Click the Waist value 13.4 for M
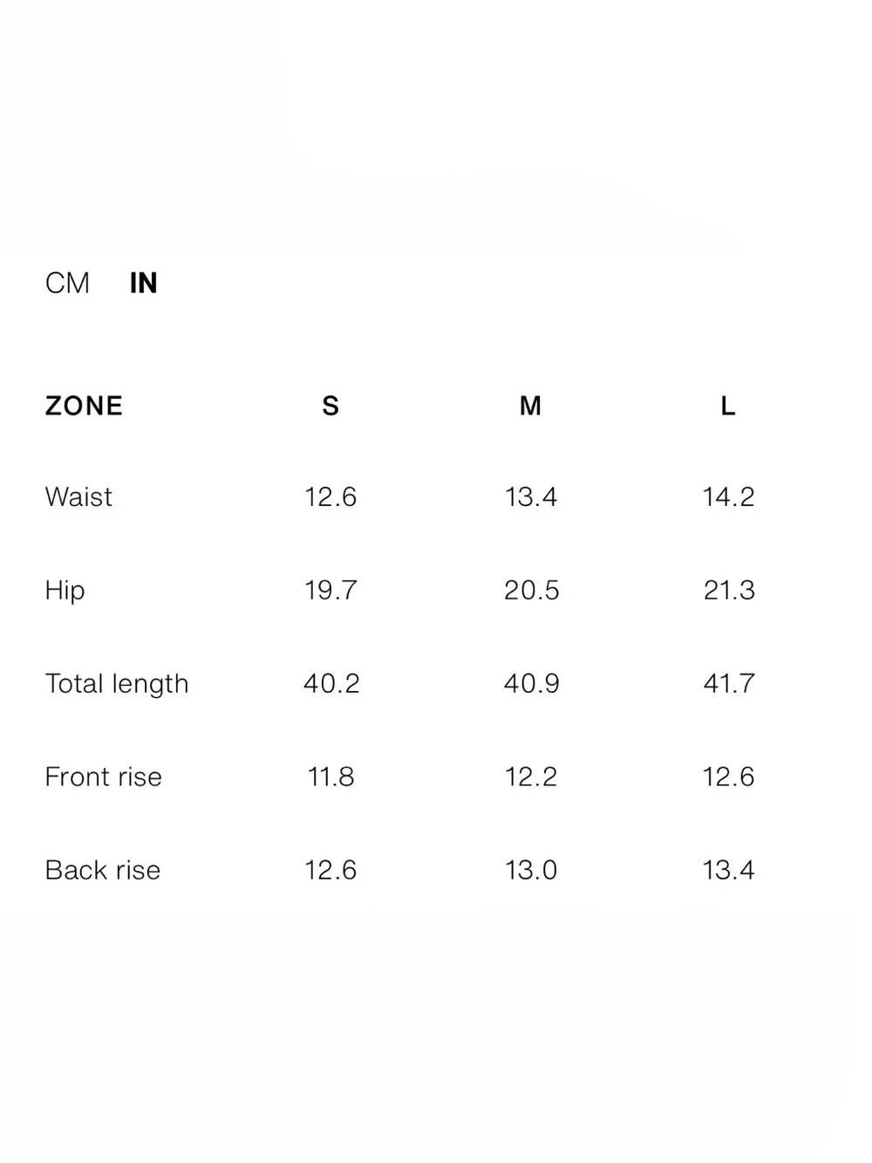 530,496
